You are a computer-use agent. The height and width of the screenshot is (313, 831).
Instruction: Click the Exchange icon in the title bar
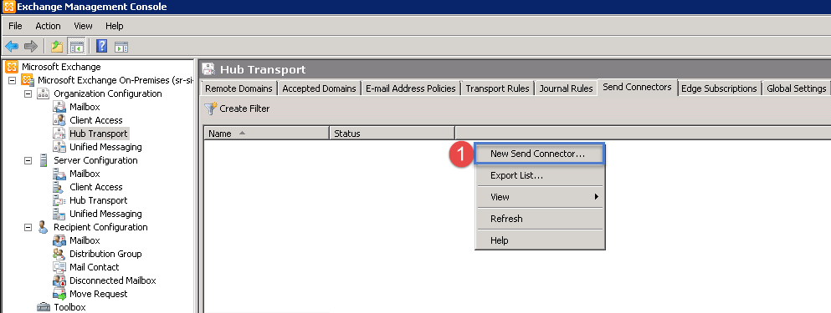coord(8,7)
